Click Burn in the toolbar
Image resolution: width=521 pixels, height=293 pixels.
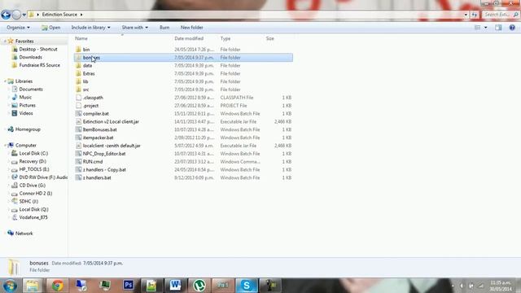pyautogui.click(x=164, y=28)
